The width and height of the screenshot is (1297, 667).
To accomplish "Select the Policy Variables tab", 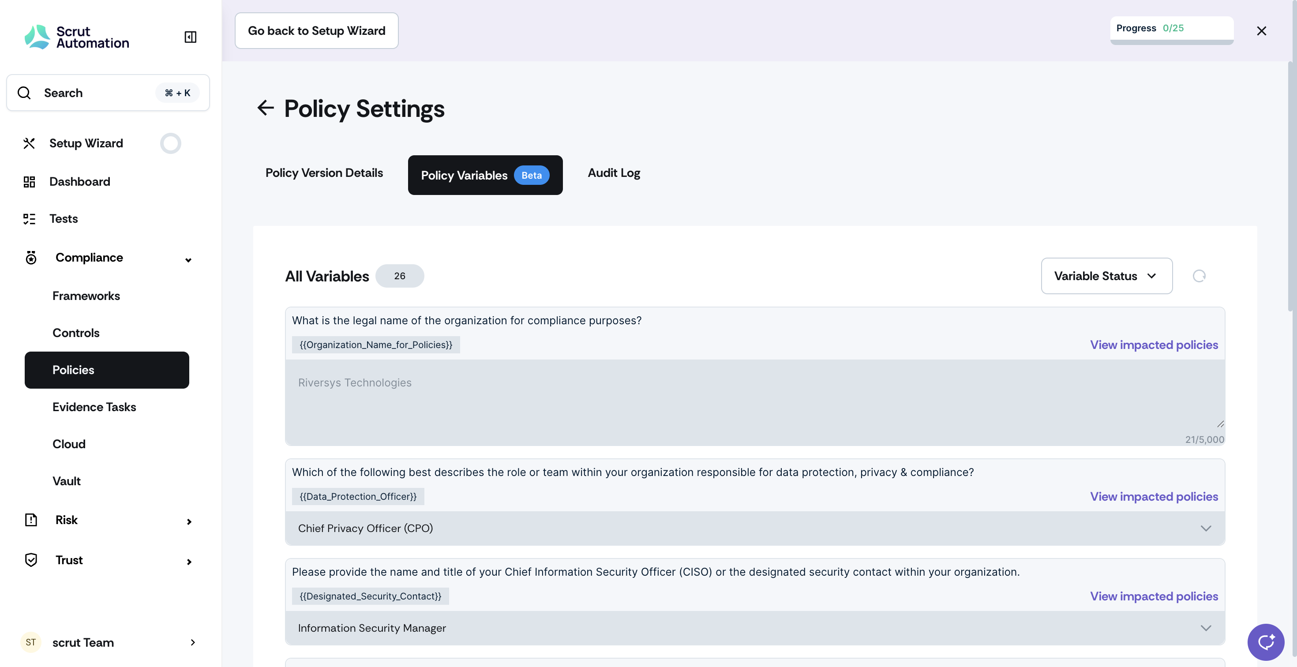I will 485,175.
